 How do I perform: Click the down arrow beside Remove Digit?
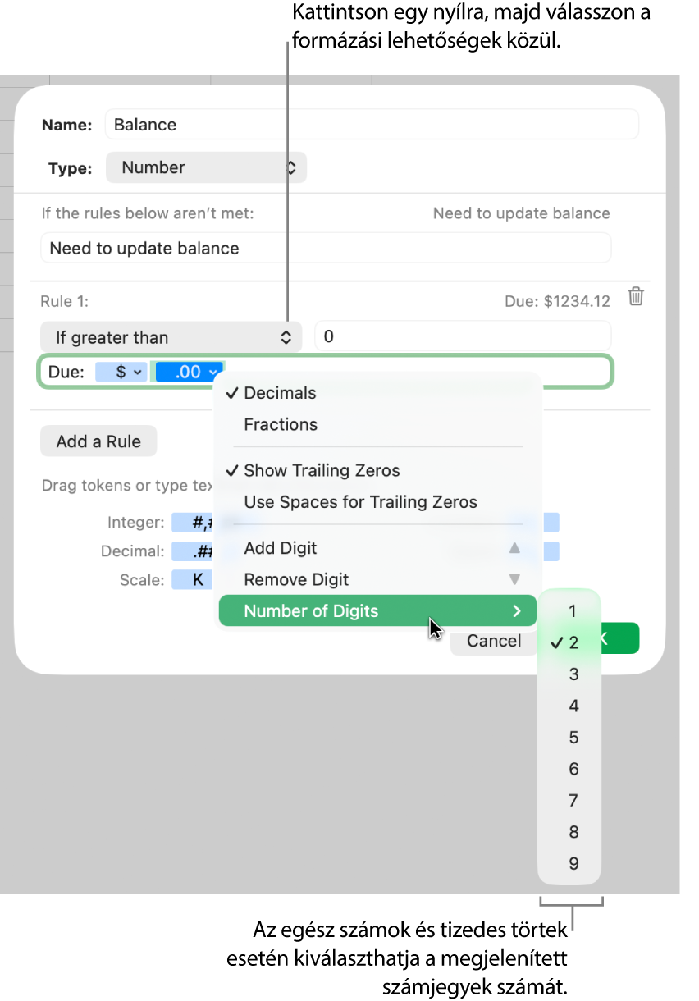point(514,579)
